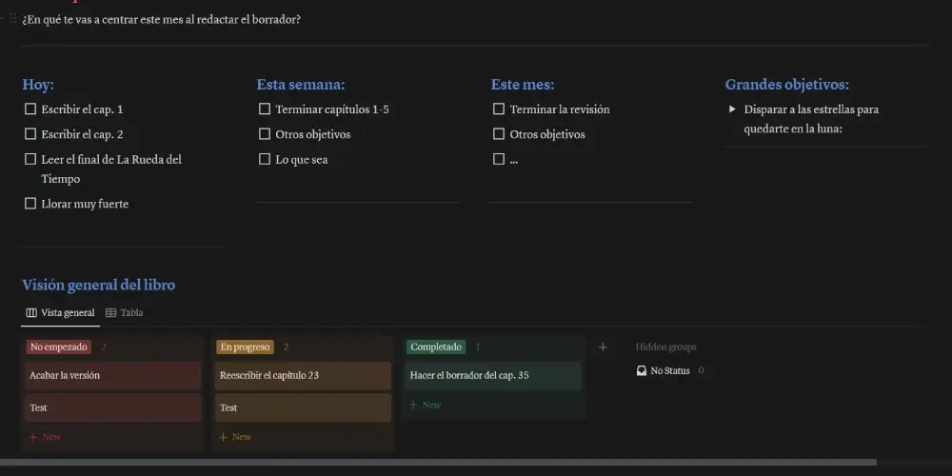952x476 pixels.
Task: Open the 'Hacer el borrador del cap. 35' card
Action: [x=493, y=375]
